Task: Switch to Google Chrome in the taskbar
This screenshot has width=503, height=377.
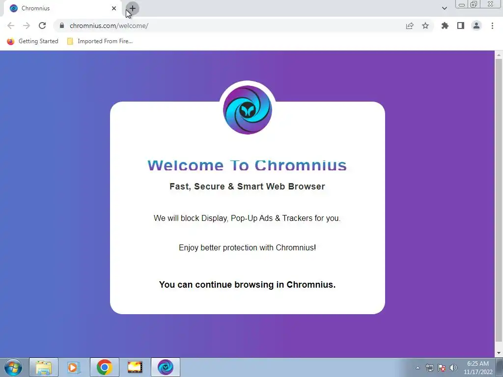Action: [104, 367]
